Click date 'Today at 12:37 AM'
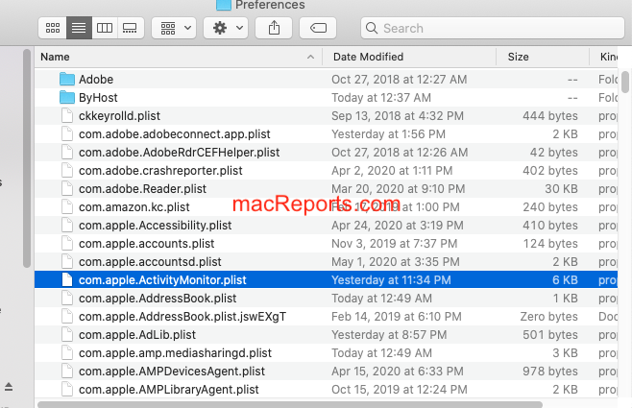 click(381, 98)
